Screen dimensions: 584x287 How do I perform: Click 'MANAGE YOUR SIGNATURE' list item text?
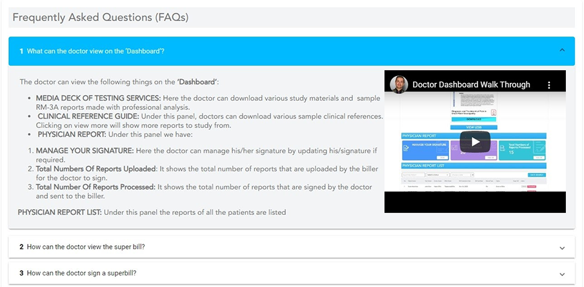pyautogui.click(x=88, y=150)
